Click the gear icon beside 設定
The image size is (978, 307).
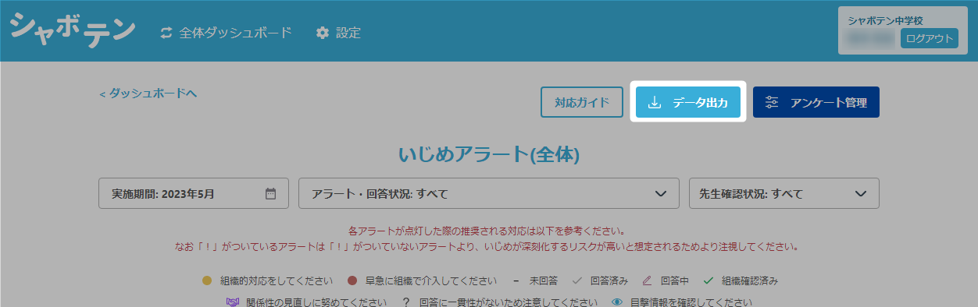[323, 33]
